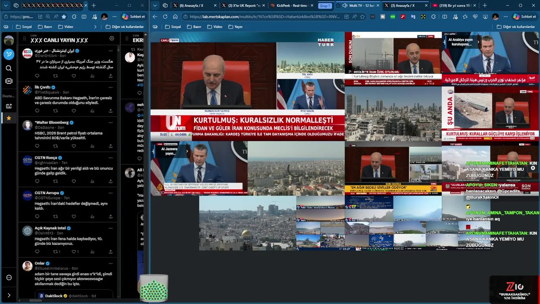Go back in the Multi TV browser window
The image size is (540, 304).
point(155,16)
